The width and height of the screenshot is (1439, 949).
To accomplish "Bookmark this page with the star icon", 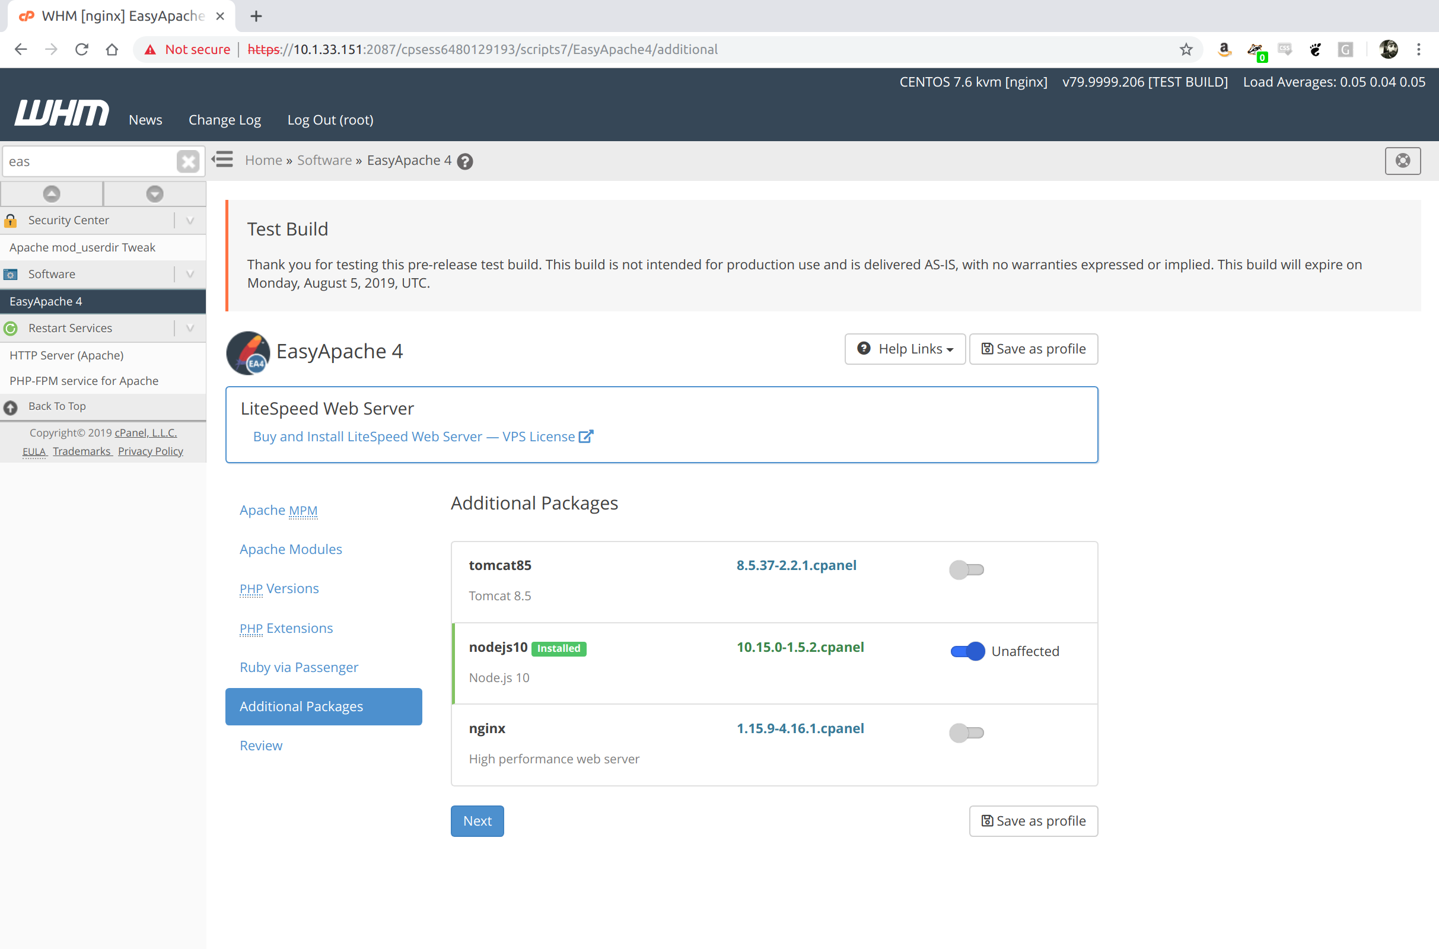I will [x=1186, y=50].
